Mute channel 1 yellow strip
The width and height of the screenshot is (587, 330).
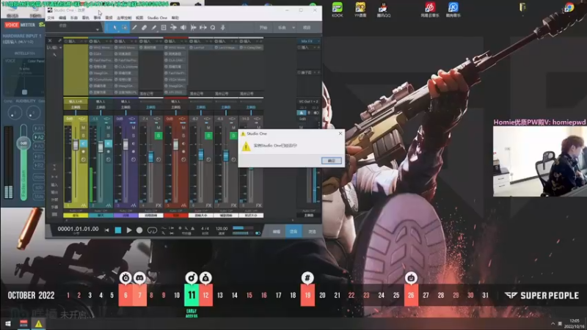(83, 128)
